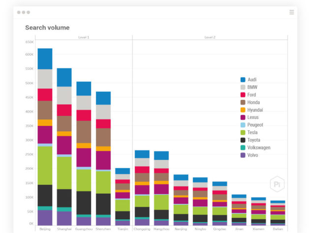The width and height of the screenshot is (311, 233).
Task: Click the Audi blue legend swatch
Action: pyautogui.click(x=243, y=80)
